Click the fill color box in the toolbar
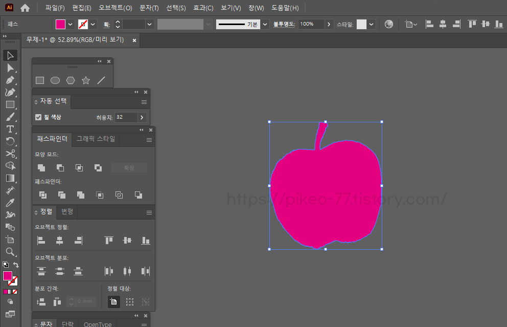507x327 pixels. point(8,276)
